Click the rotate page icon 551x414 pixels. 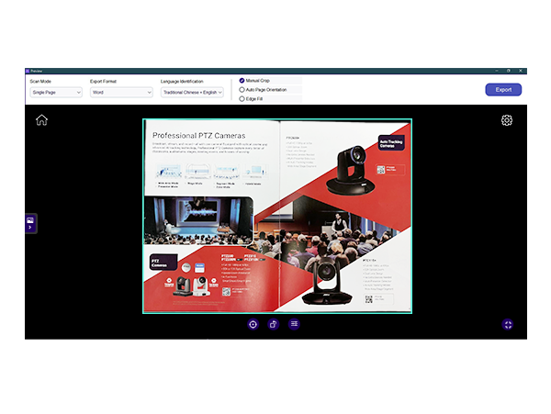click(x=273, y=324)
